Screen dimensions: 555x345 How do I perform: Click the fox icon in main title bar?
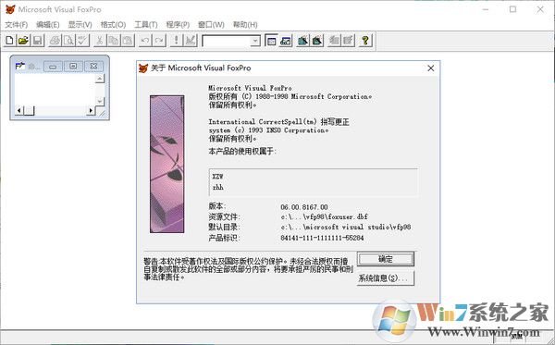click(10, 9)
